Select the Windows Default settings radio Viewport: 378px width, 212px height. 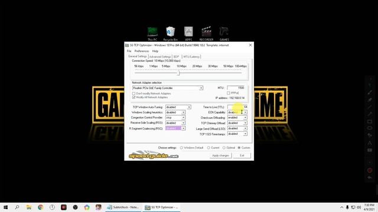181,148
